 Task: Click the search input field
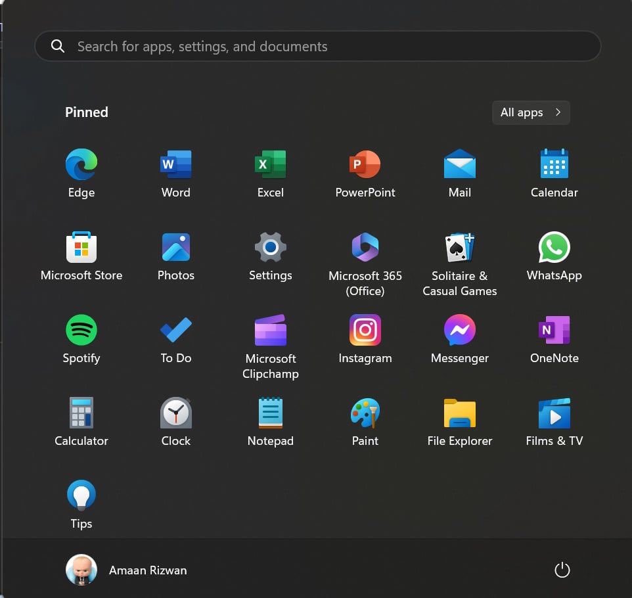pyautogui.click(x=318, y=46)
